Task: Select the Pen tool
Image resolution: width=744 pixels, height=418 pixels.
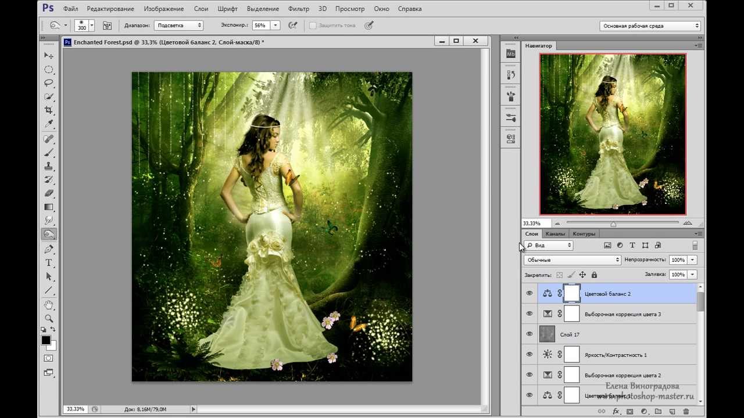Action: click(49, 249)
